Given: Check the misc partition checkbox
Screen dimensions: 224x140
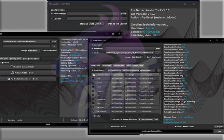Looking at the screenshot, I should pos(93,87).
